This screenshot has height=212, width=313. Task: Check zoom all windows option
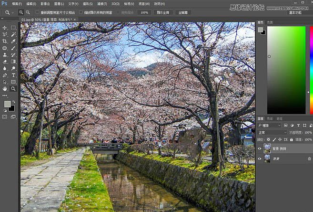[81, 12]
